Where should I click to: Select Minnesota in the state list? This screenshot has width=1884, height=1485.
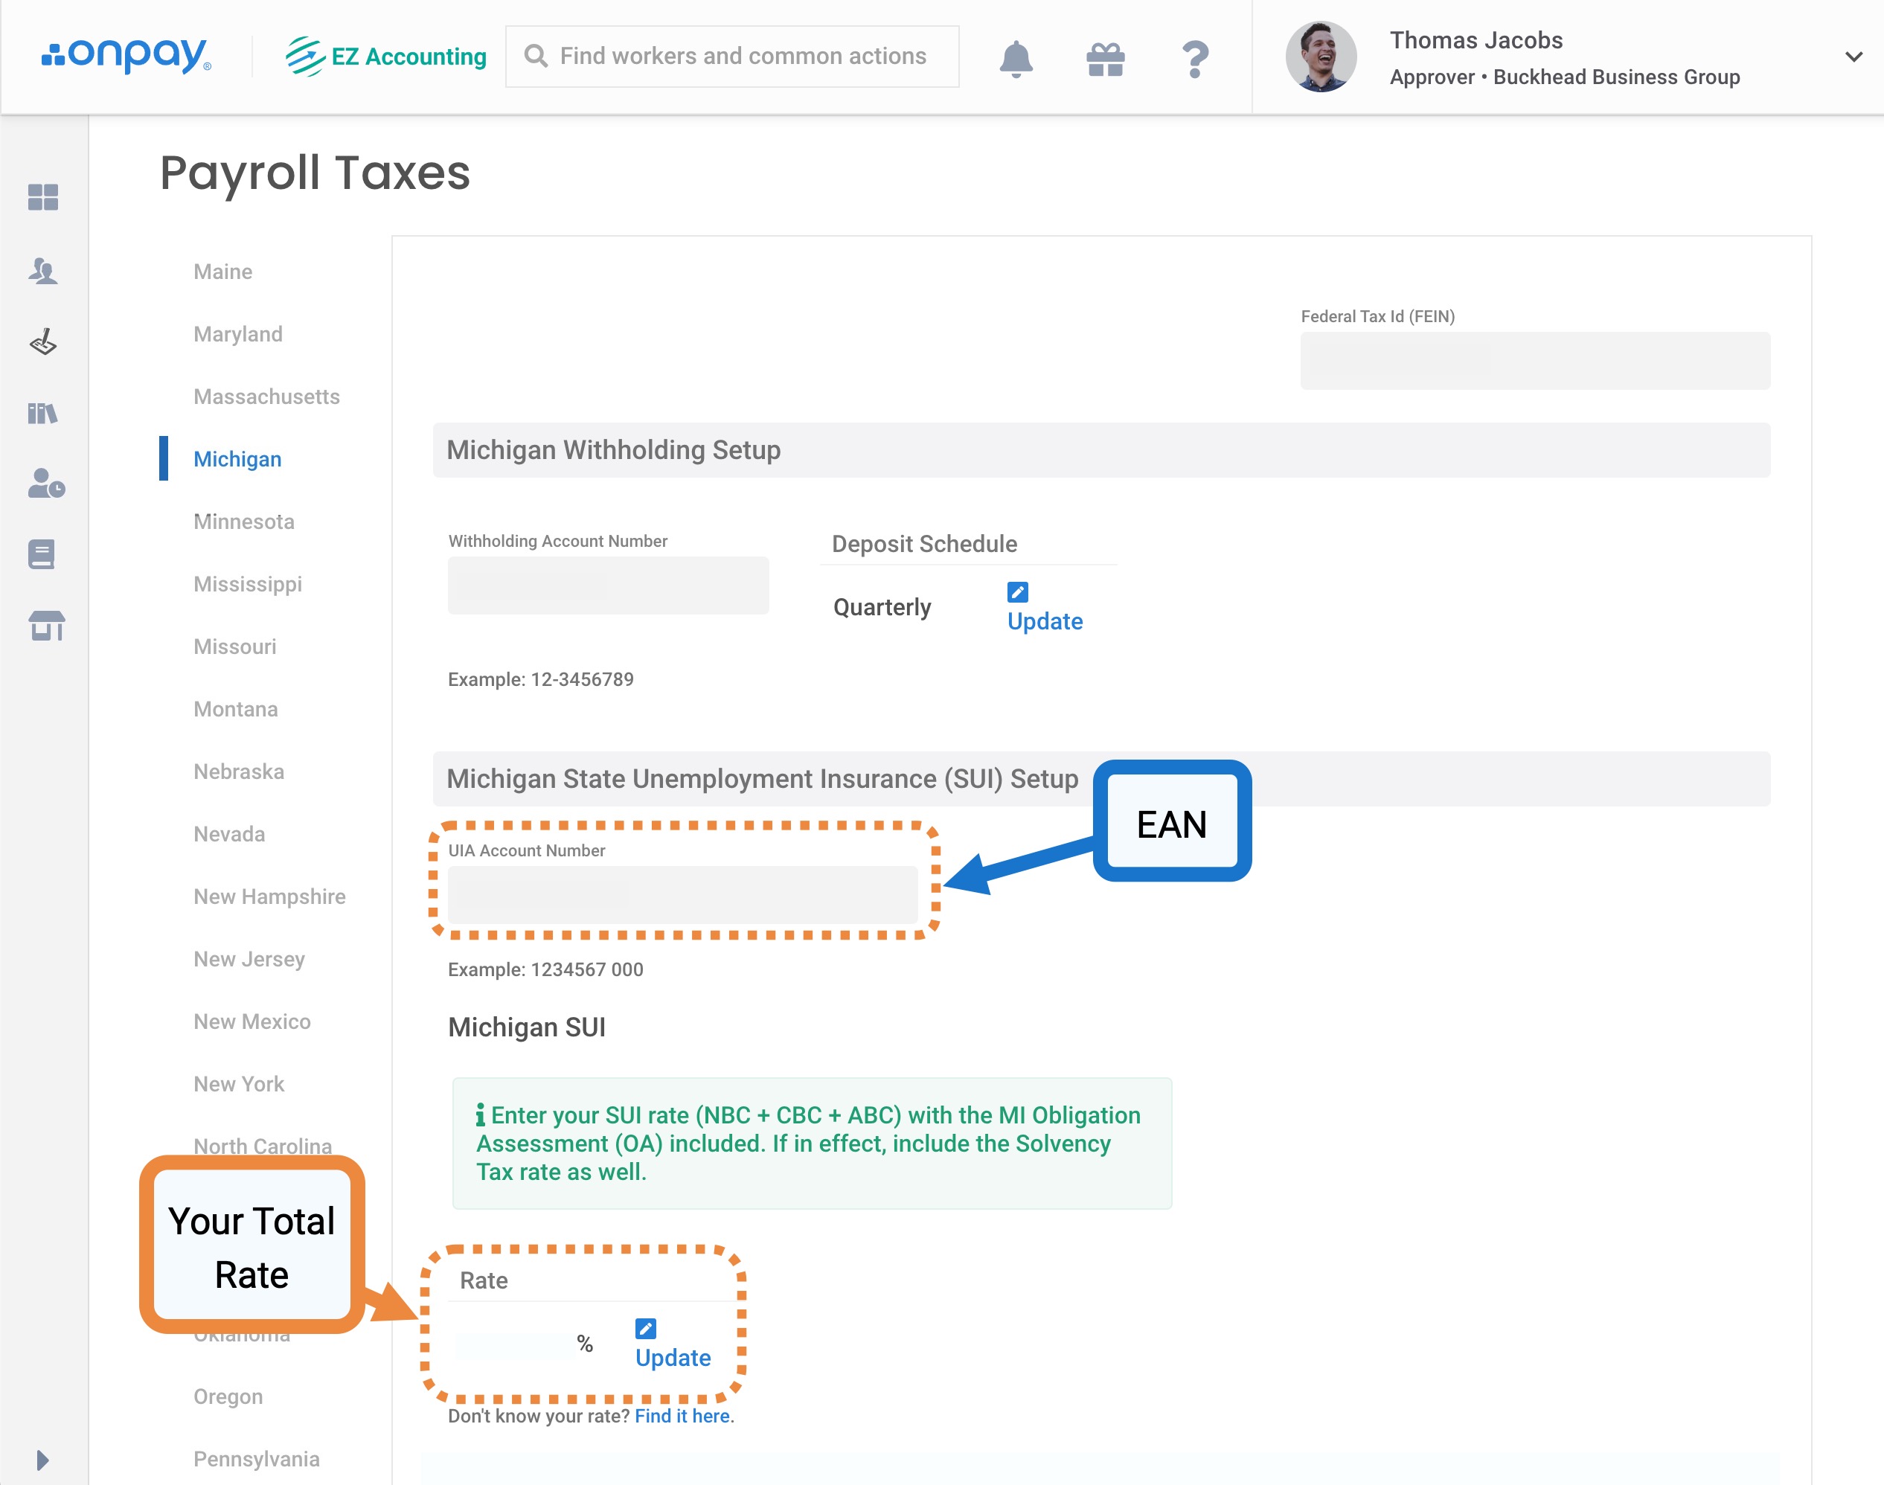click(x=243, y=522)
